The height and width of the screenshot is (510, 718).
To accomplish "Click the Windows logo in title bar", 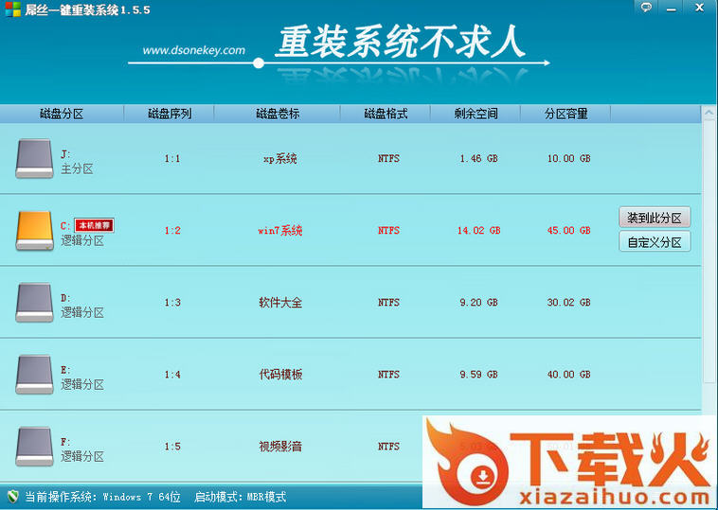I will [x=11, y=9].
